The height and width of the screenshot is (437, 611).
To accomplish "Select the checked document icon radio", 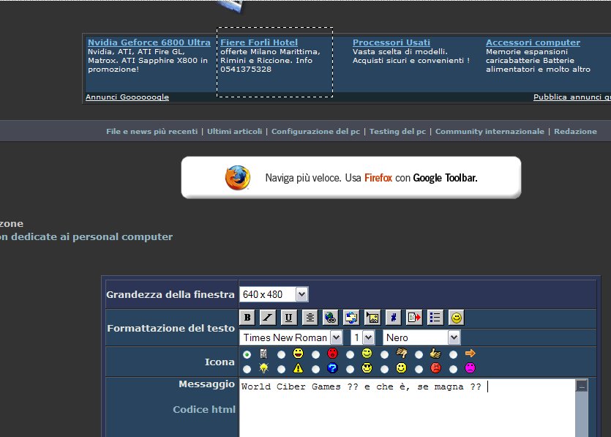I will click(x=247, y=355).
